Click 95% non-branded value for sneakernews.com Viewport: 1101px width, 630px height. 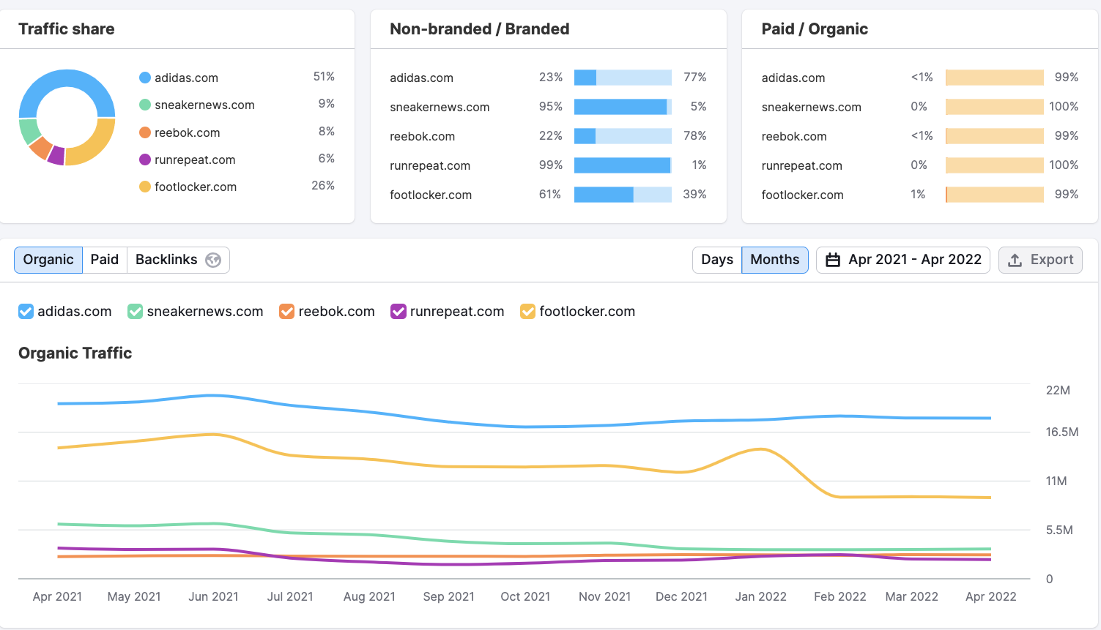point(551,107)
